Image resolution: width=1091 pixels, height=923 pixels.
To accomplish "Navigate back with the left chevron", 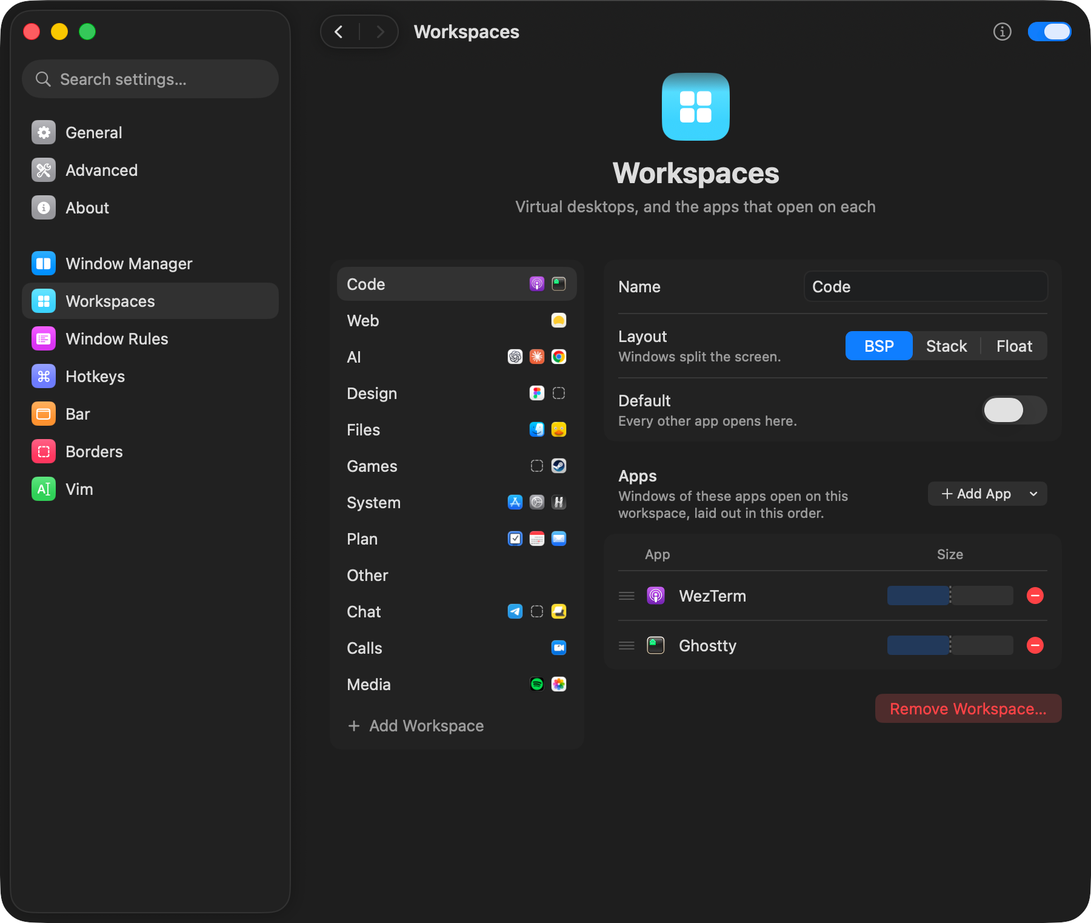I will click(339, 32).
